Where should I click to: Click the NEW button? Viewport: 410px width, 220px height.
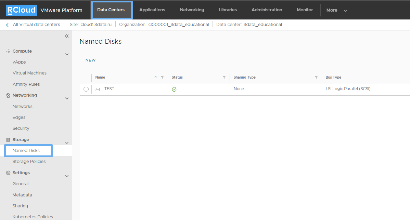coord(90,60)
